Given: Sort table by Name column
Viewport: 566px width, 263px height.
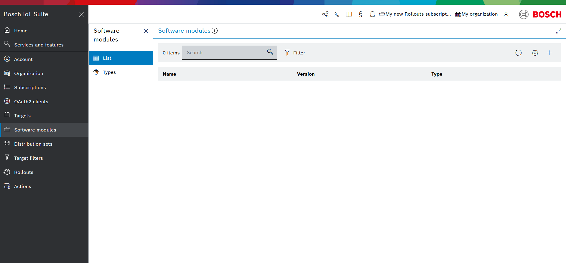Looking at the screenshot, I should pyautogui.click(x=169, y=74).
